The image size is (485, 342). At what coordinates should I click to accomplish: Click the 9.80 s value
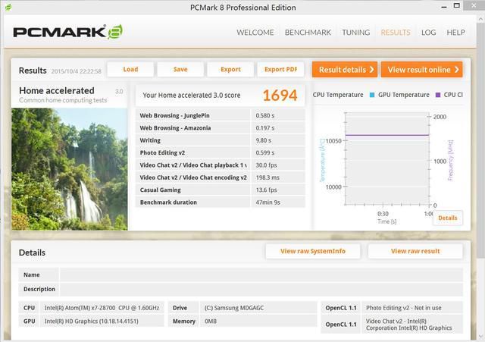pos(264,140)
